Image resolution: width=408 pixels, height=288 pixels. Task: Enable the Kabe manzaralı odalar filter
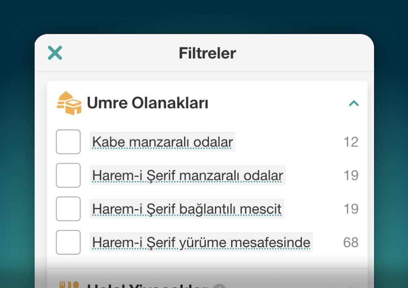point(68,142)
